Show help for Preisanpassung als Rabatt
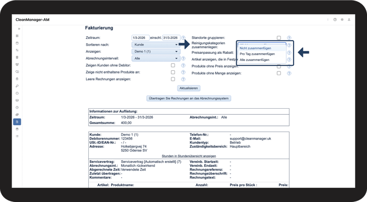Image resolution: width=367 pixels, height=202 pixels. [x=289, y=53]
